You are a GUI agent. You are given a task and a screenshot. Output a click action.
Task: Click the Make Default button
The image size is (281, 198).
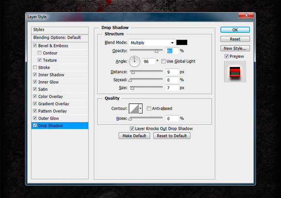(134, 136)
